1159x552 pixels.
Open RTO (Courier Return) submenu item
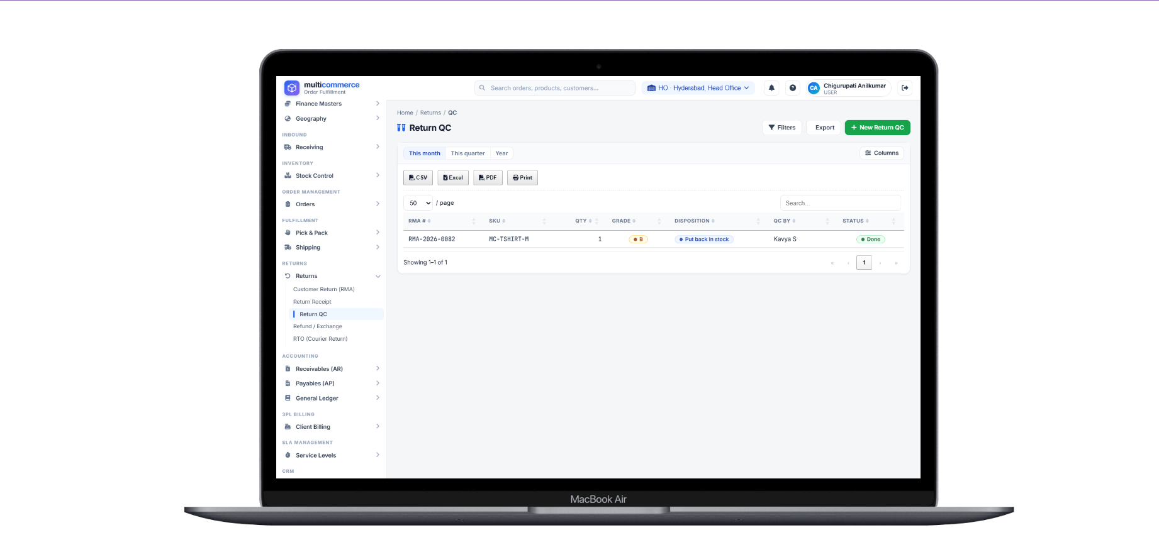tap(320, 339)
